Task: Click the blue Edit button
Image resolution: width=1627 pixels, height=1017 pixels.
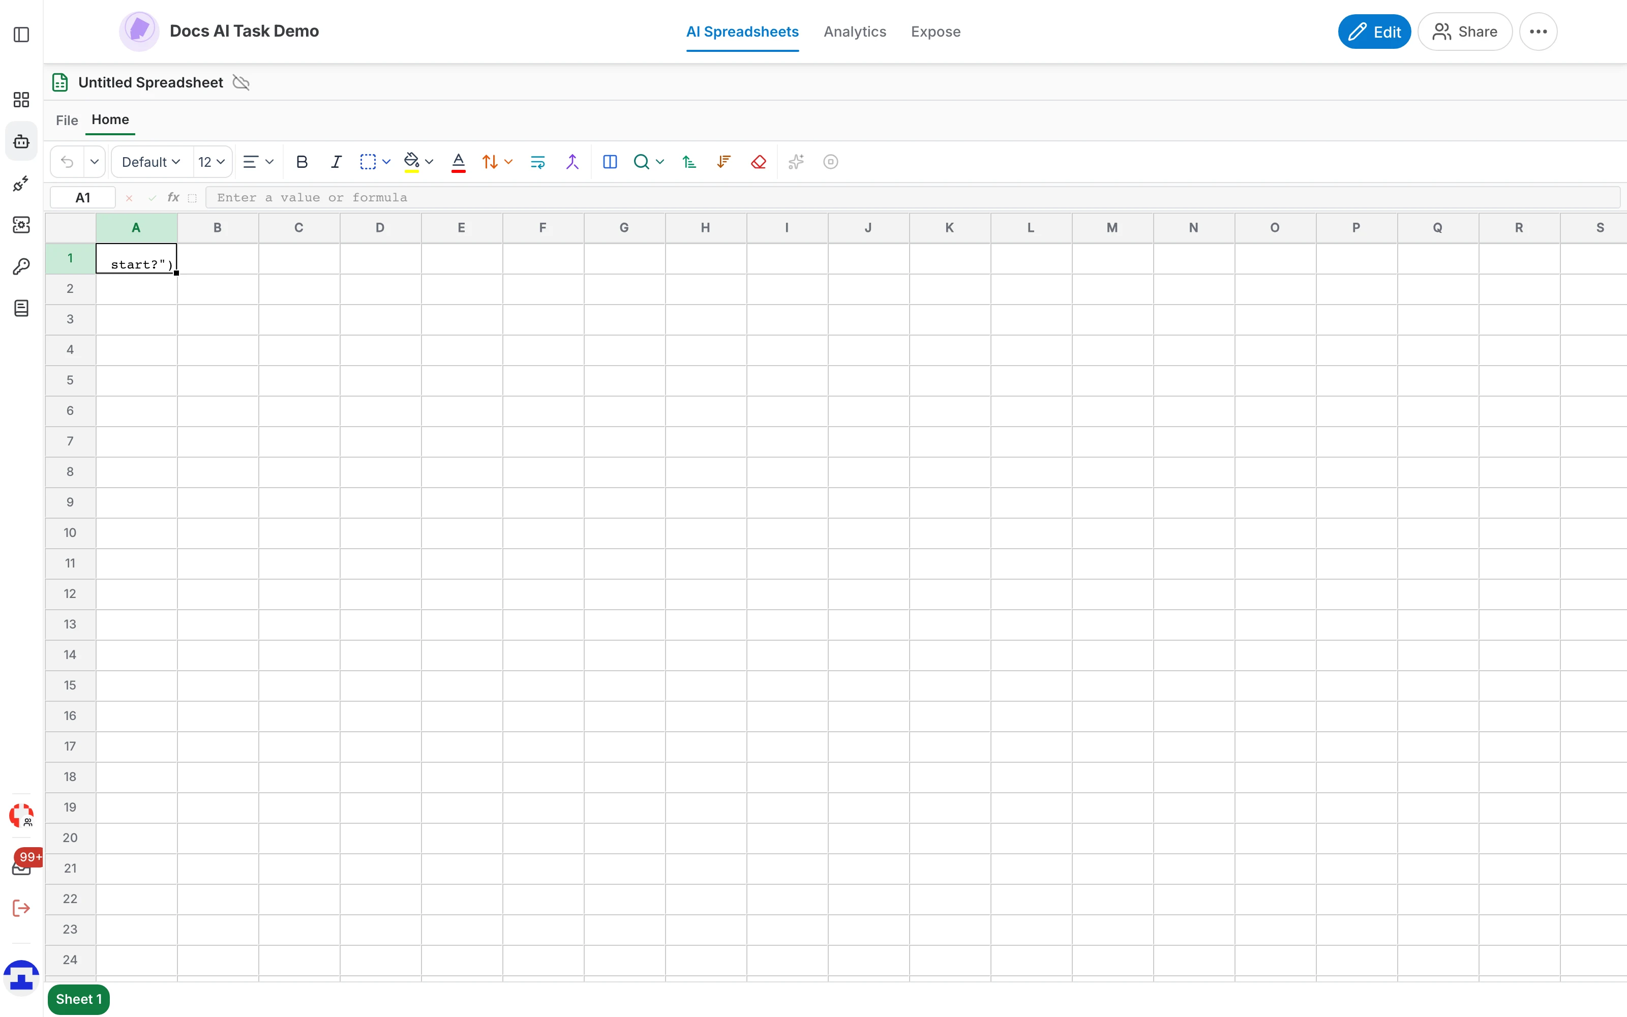Action: click(x=1374, y=32)
